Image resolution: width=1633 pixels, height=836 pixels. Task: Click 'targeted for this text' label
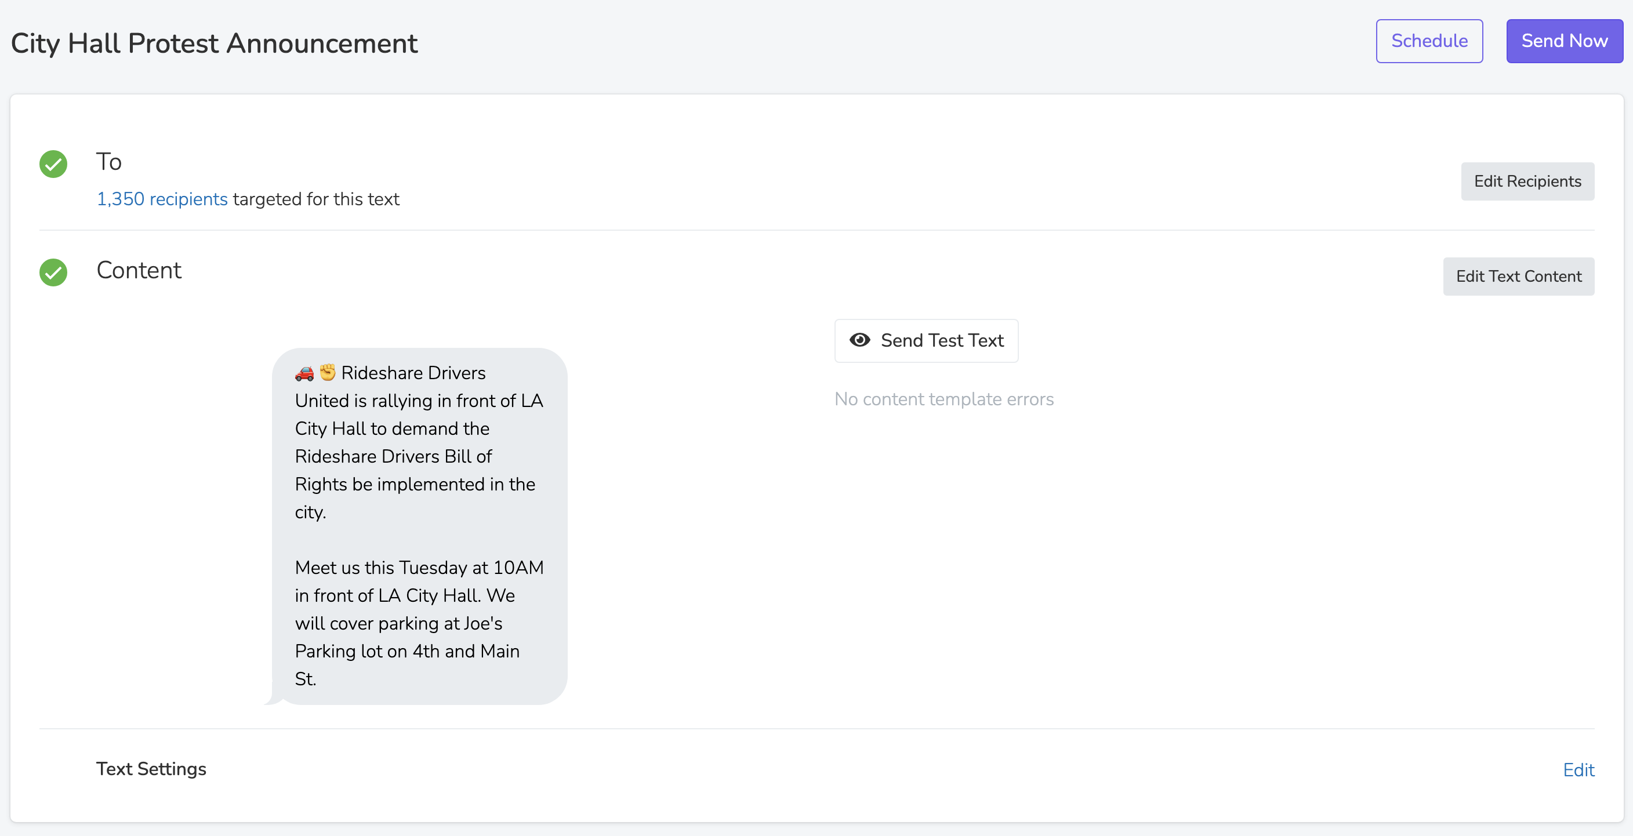tap(315, 199)
